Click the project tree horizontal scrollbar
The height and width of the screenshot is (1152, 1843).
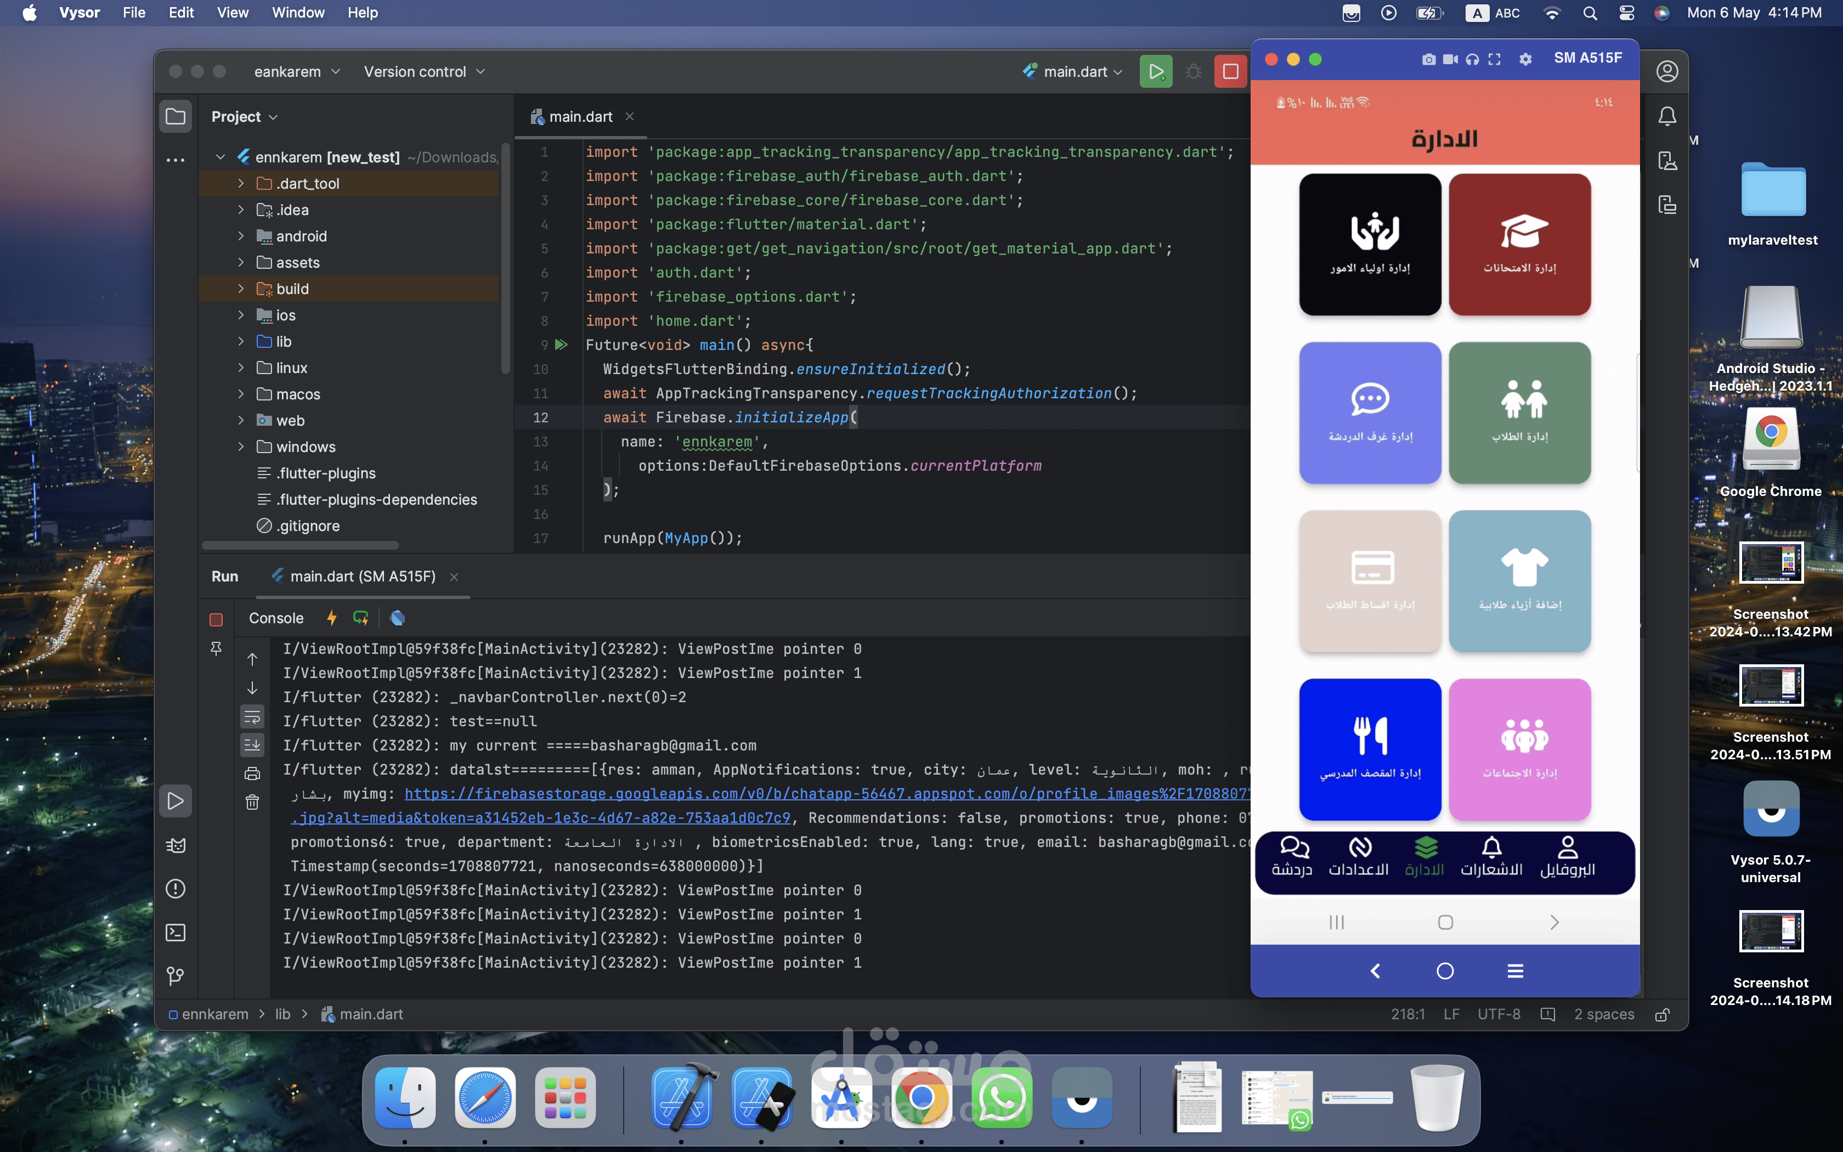click(x=301, y=545)
